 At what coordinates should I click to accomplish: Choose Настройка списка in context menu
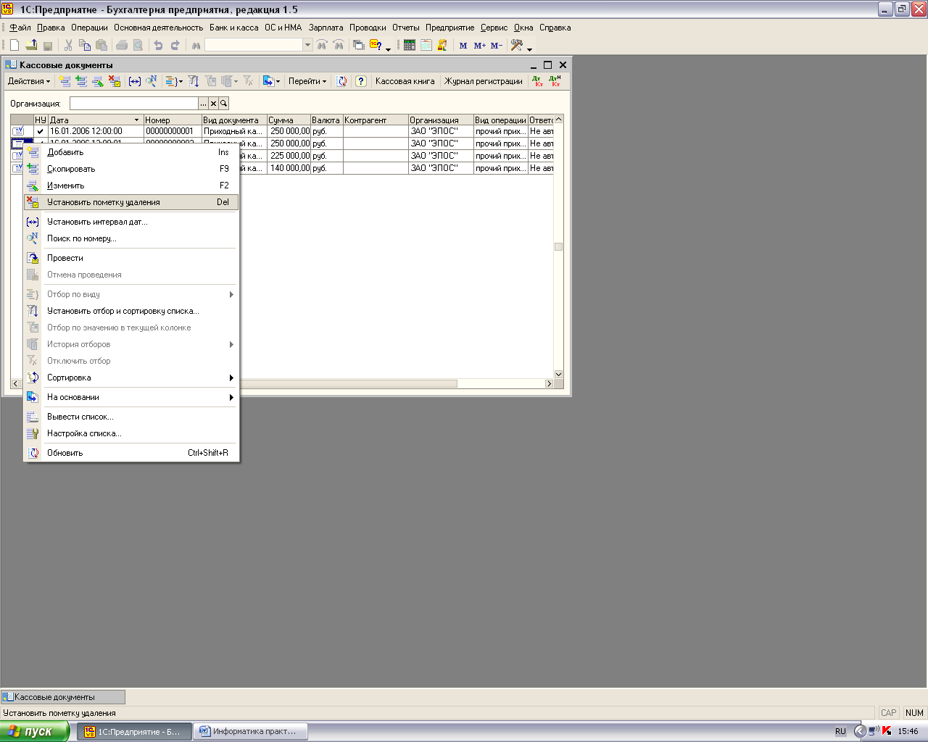[130, 433]
